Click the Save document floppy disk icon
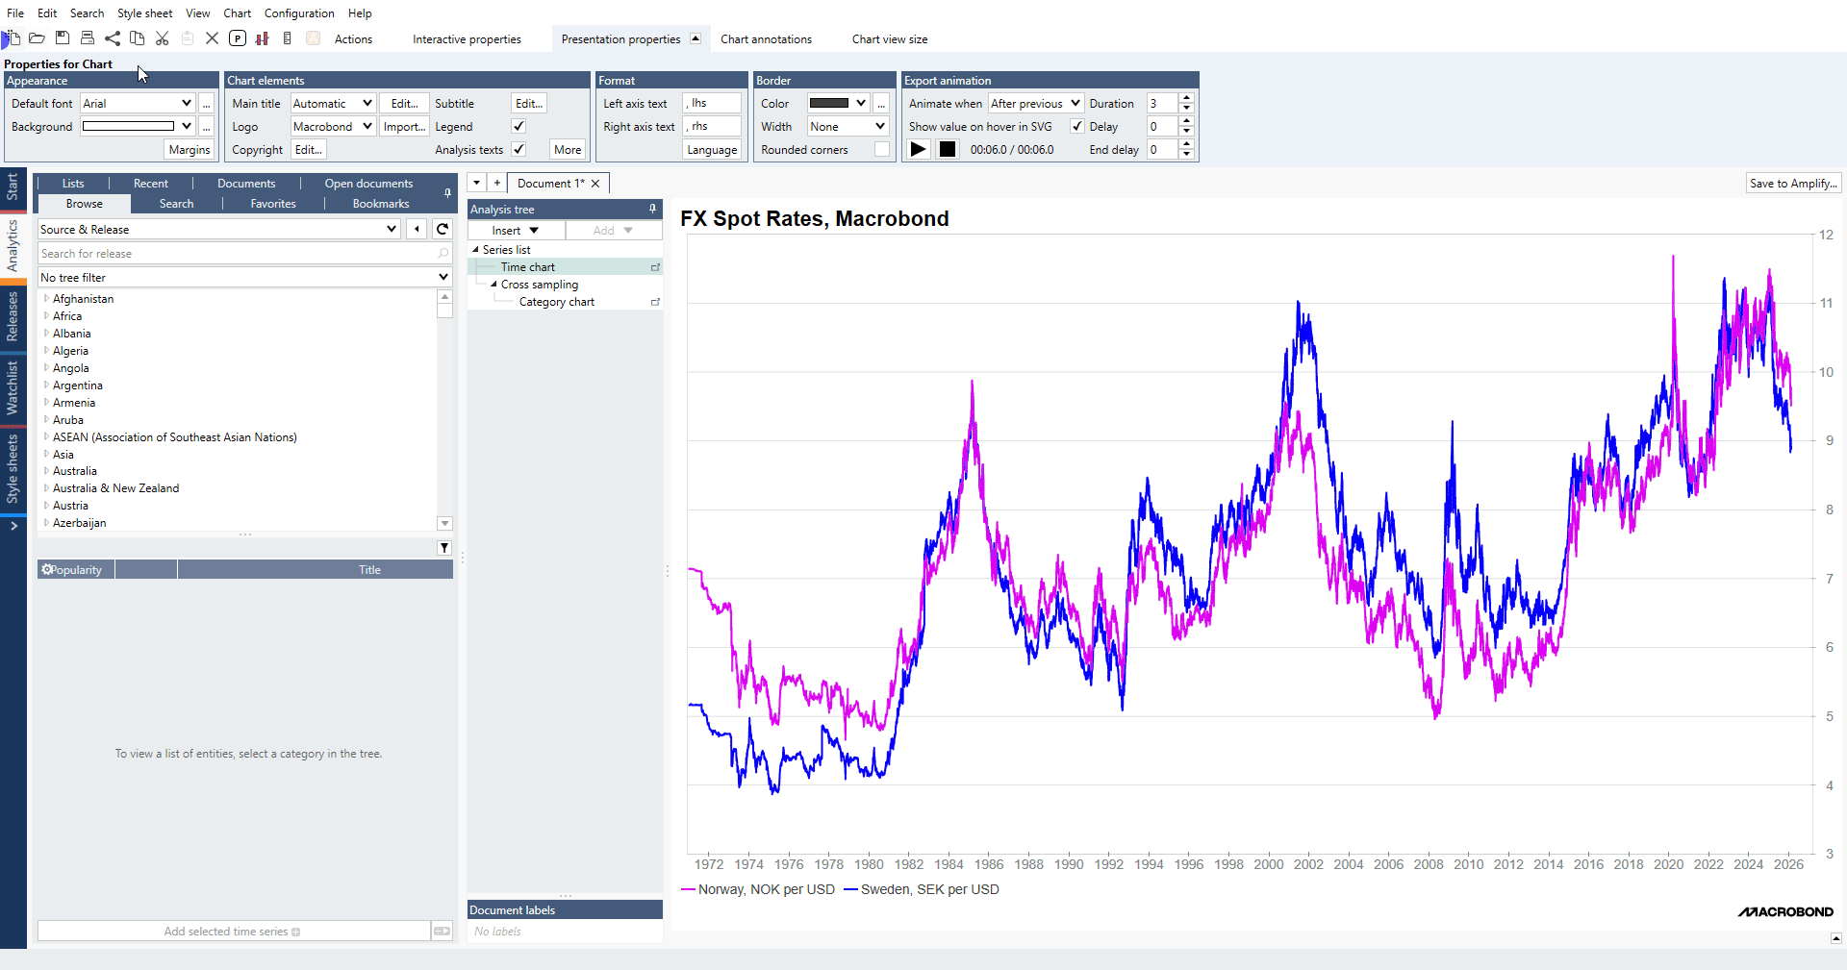The image size is (1847, 970). (63, 38)
